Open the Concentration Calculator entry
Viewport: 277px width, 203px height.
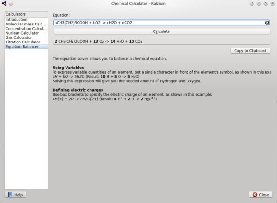[26, 29]
